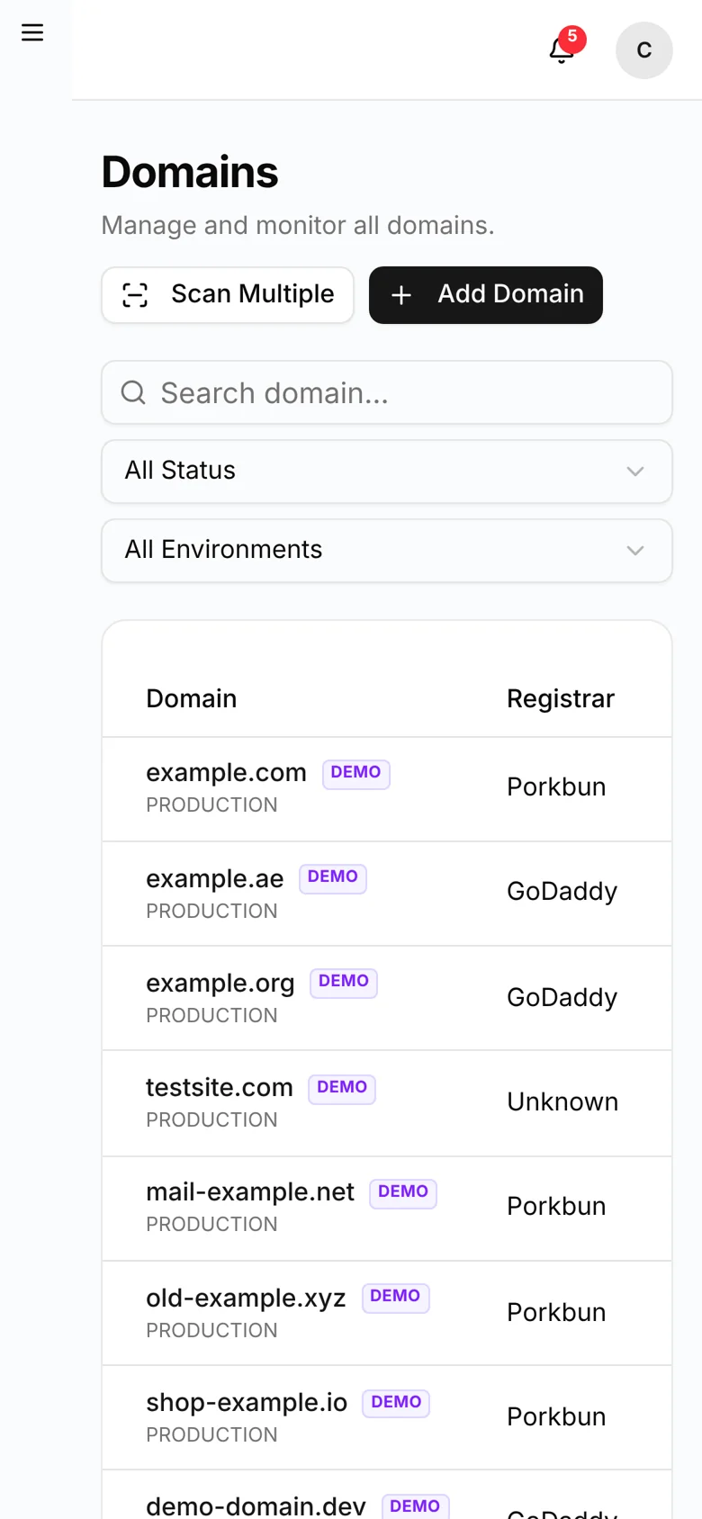Click GoDaddy registrar in example.ae row
Screen dimensions: 702x1519
point(562,891)
